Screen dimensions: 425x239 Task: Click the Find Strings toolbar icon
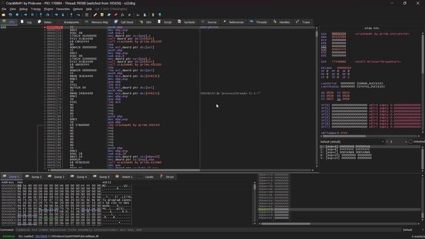[138, 15]
